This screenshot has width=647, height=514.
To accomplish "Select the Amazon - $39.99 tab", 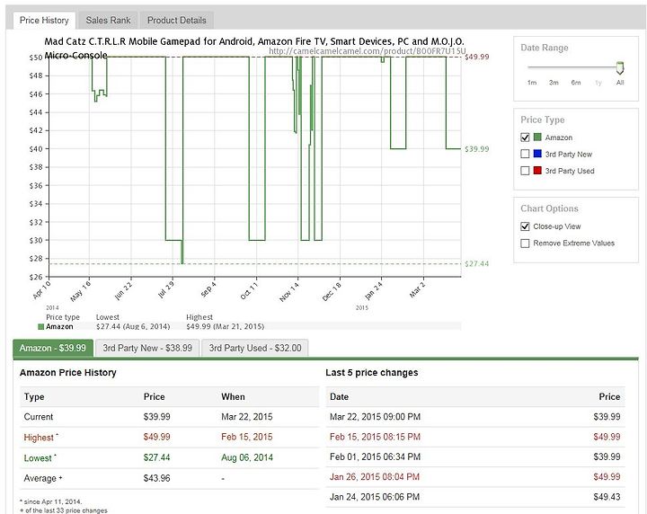I will (53, 348).
